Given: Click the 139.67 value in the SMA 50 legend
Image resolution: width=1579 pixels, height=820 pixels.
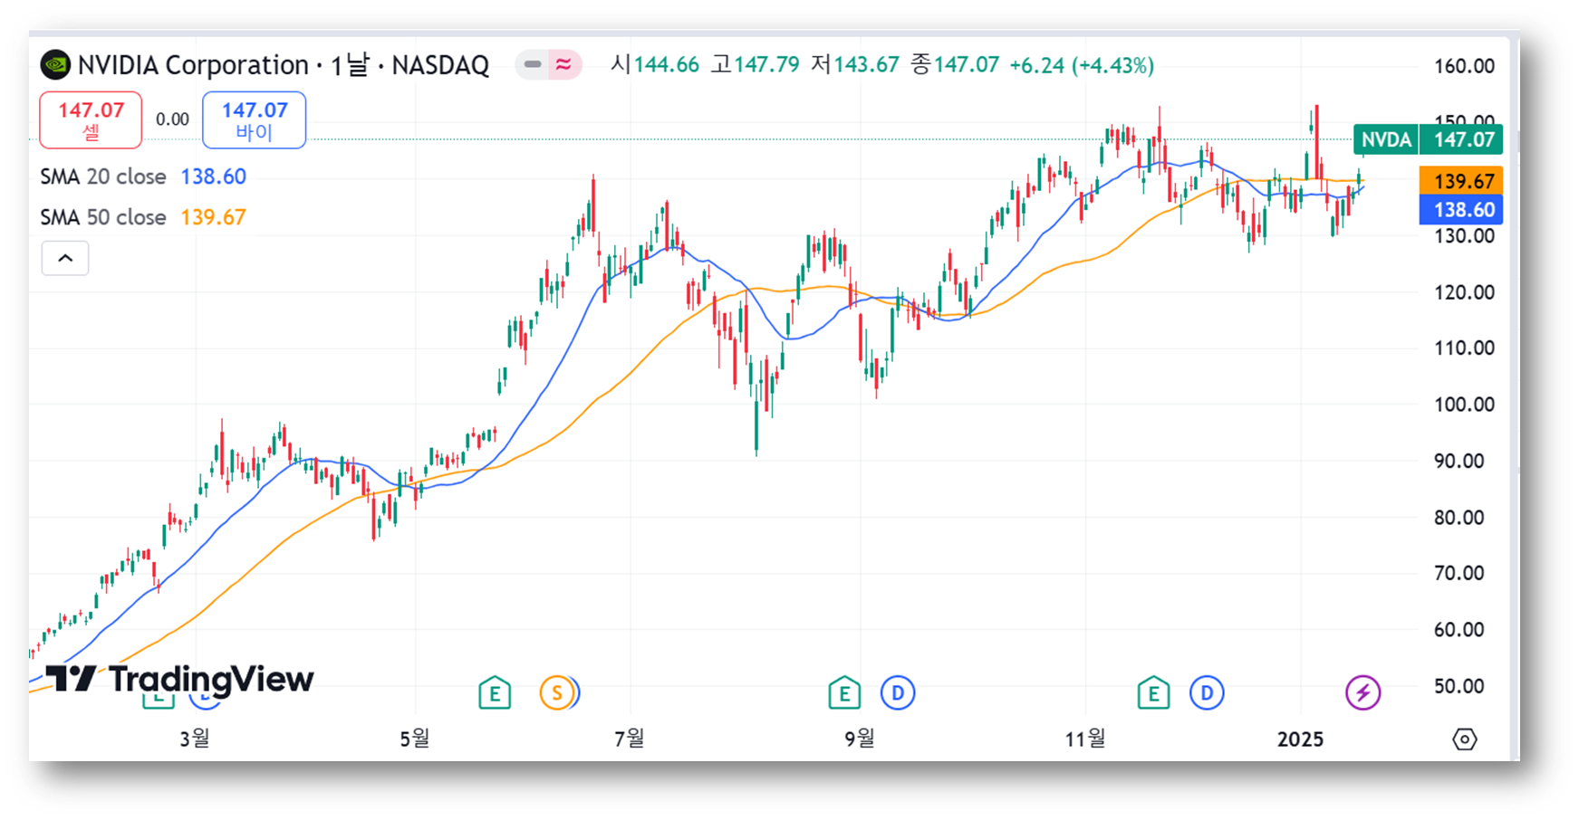Looking at the screenshot, I should tap(214, 217).
